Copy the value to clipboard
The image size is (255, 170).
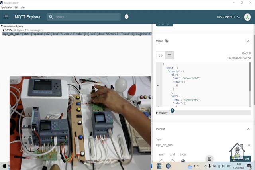pyautogui.click(x=167, y=41)
